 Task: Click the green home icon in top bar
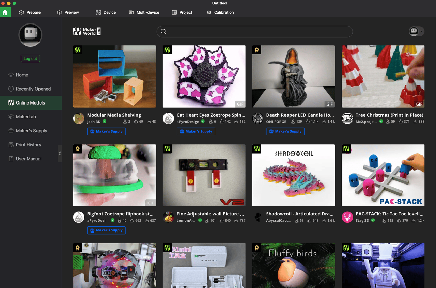(5, 12)
